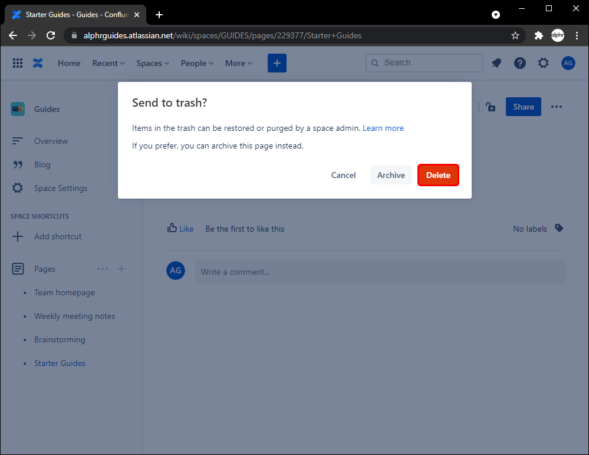
Task: Open the help question mark icon
Action: (519, 63)
